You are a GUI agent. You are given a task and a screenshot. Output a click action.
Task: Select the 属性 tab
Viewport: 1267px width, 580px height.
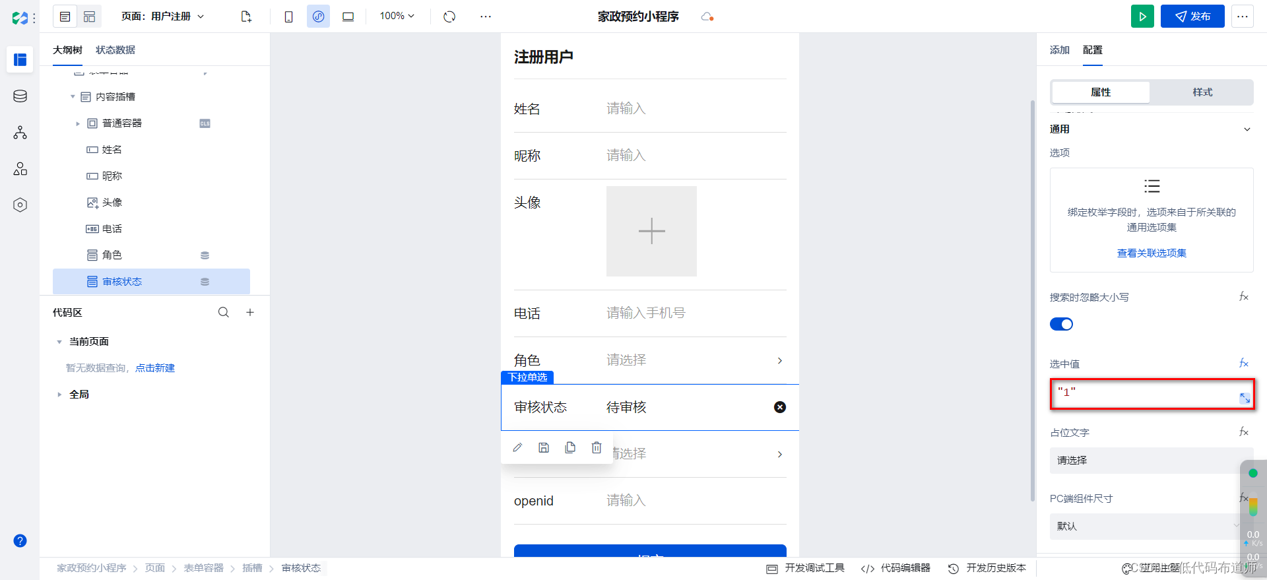pos(1101,92)
